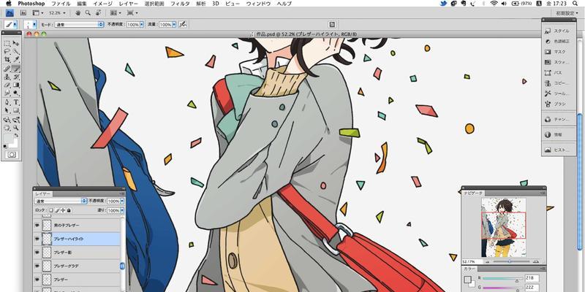Screen dimensions: 585x292
Task: Open the スタイル panel
Action: [557, 31]
